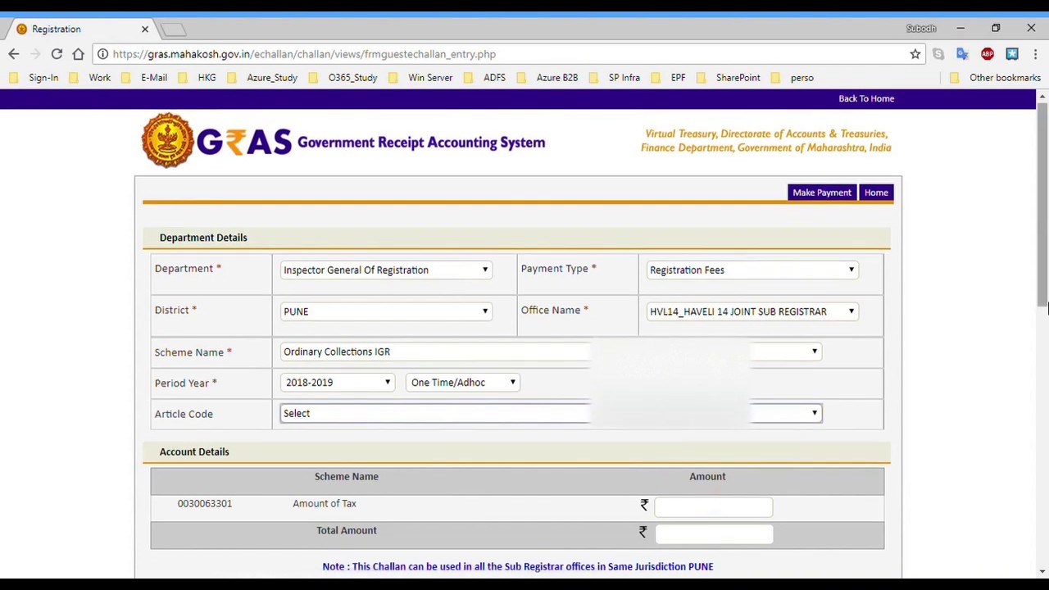Viewport: 1049px width, 590px height.
Task: Open the Chrome menu with three dots
Action: tap(1036, 54)
